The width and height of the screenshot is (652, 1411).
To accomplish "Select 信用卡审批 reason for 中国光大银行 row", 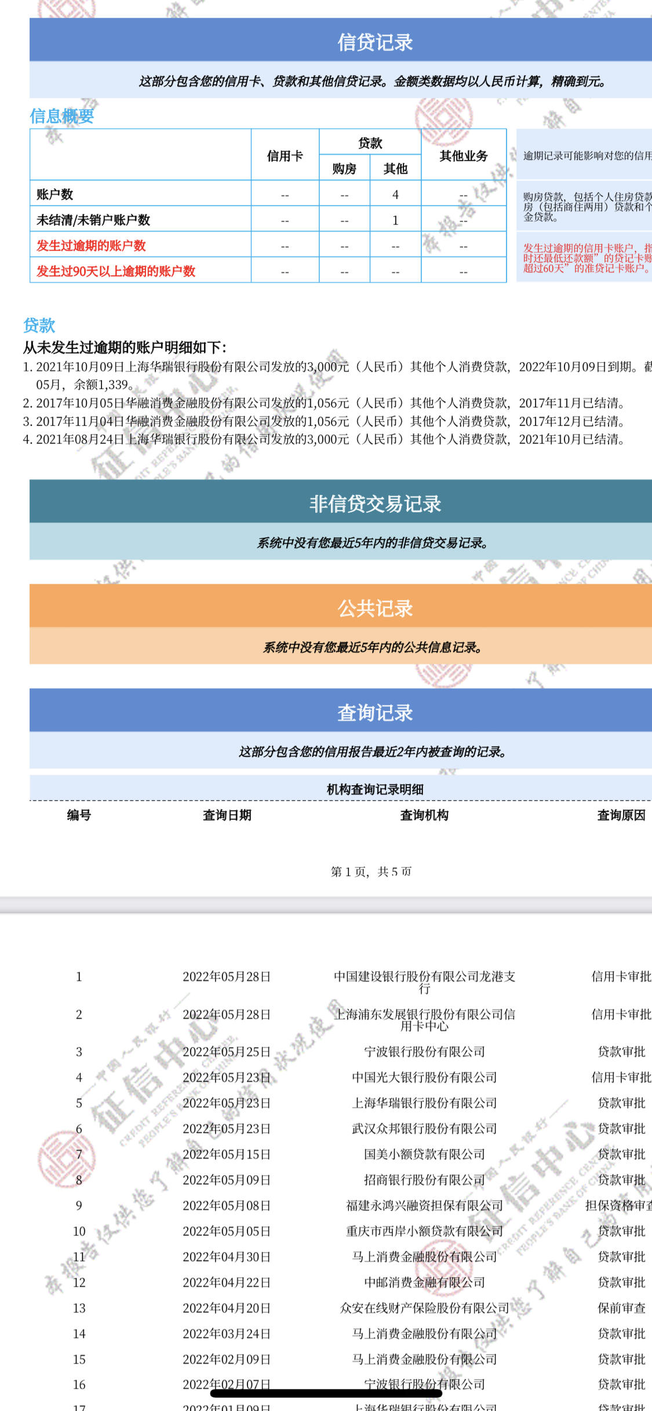I will point(621,1077).
